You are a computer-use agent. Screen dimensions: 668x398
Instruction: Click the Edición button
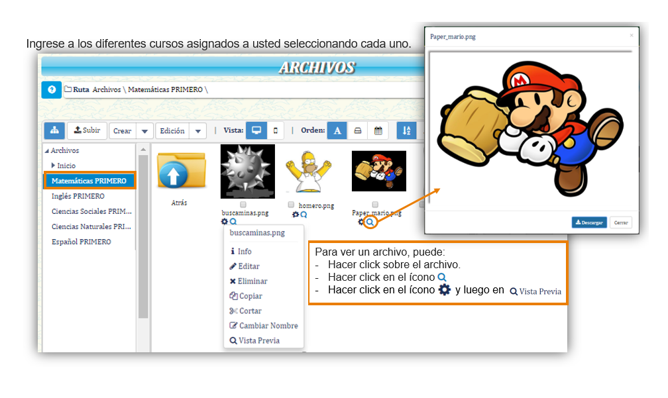pos(172,130)
